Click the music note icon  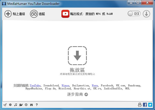(16, 105)
